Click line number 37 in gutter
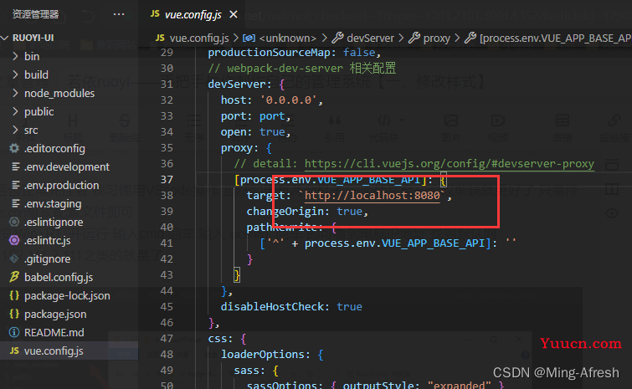Screen dimensions: 632x389 [167, 180]
